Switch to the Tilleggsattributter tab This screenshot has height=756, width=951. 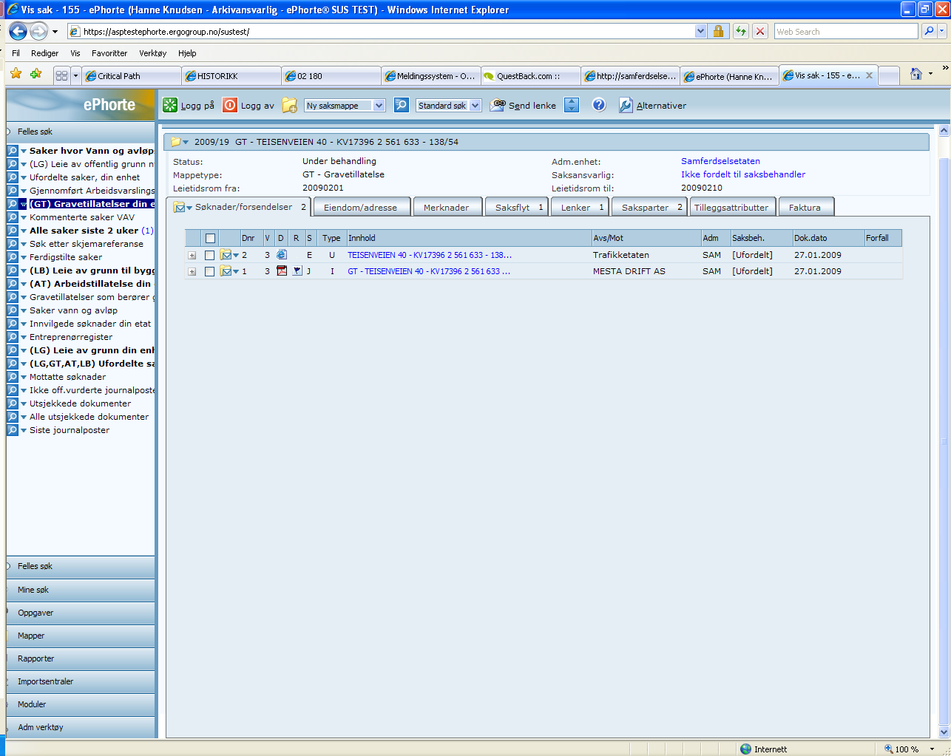coord(731,208)
